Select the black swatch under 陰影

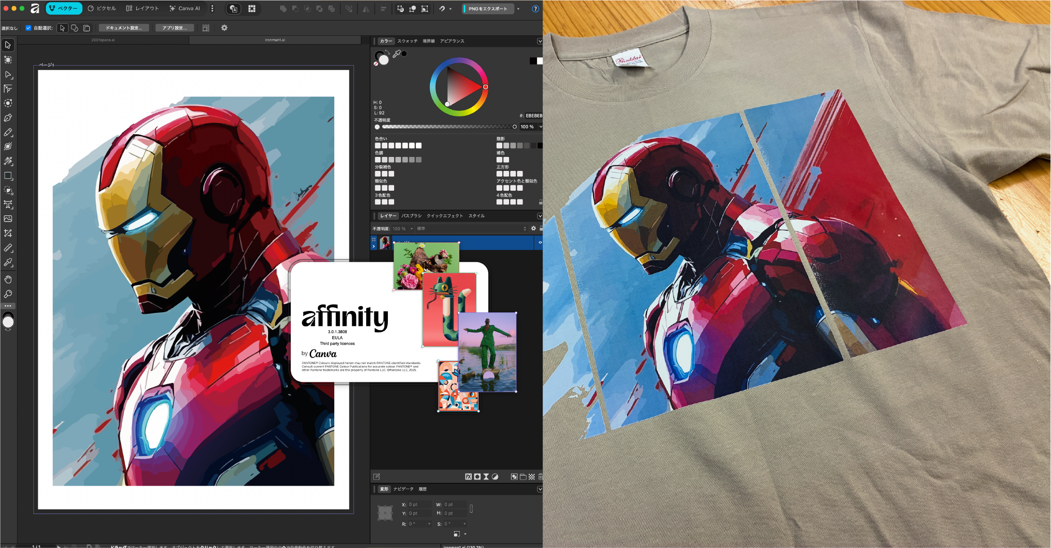point(540,146)
